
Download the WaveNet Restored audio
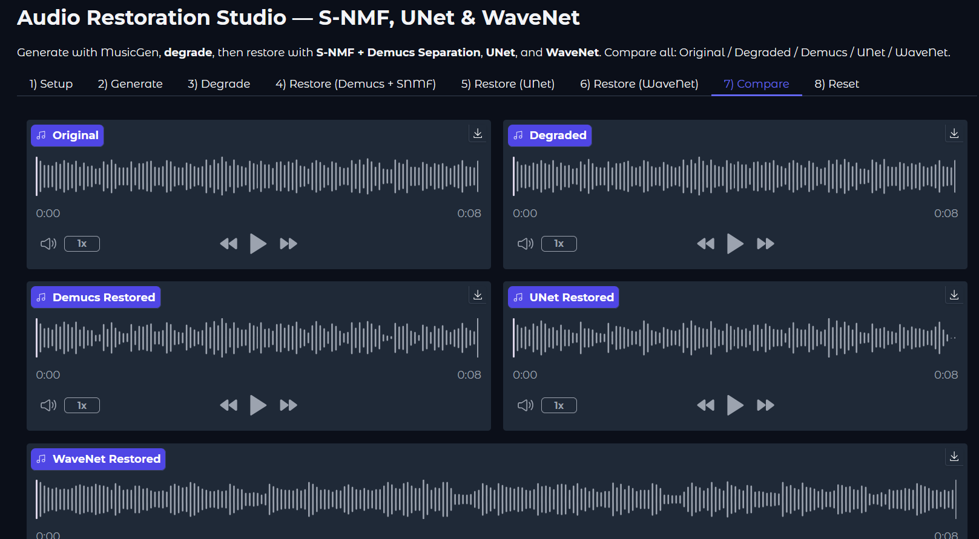pyautogui.click(x=954, y=457)
